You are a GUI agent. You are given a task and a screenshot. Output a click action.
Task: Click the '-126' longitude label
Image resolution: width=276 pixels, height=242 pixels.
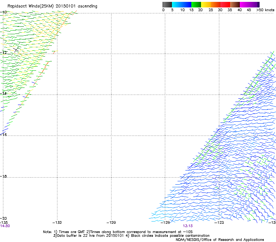165,223
